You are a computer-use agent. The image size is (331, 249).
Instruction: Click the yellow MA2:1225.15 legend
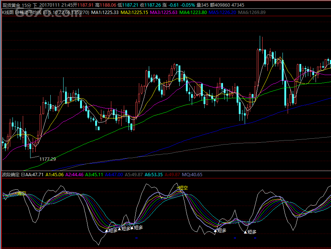tap(134, 13)
